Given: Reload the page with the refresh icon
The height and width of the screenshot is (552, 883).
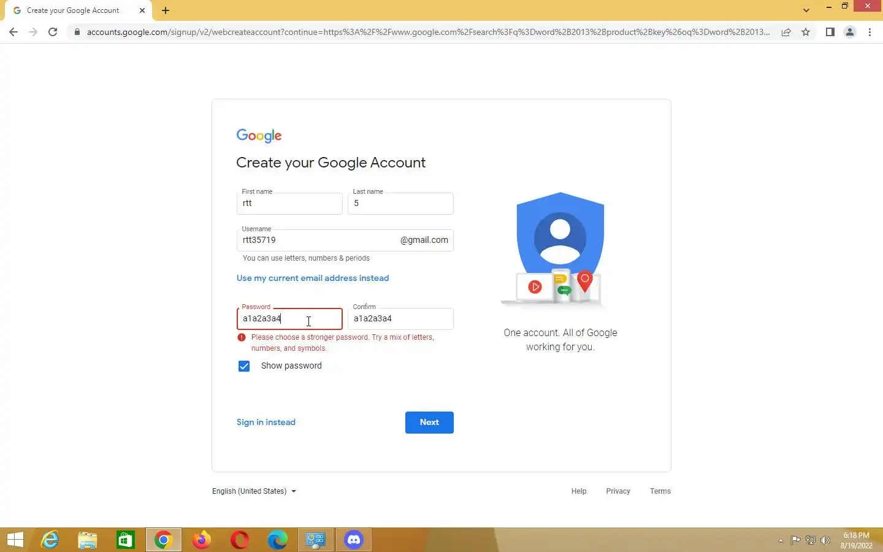Looking at the screenshot, I should pyautogui.click(x=53, y=32).
